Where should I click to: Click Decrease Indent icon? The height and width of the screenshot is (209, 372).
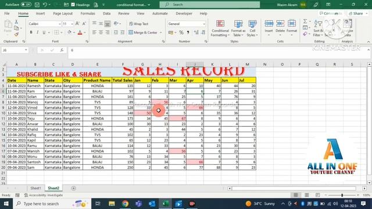coord(116,33)
